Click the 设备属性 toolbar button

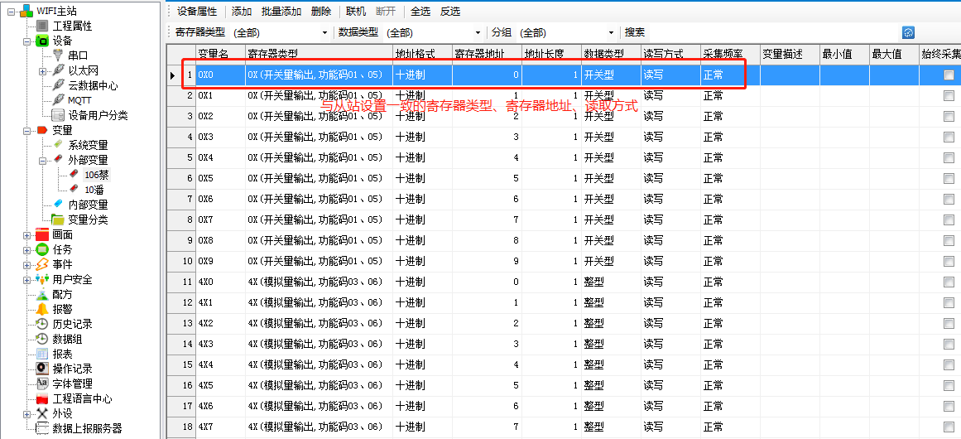[x=197, y=12]
